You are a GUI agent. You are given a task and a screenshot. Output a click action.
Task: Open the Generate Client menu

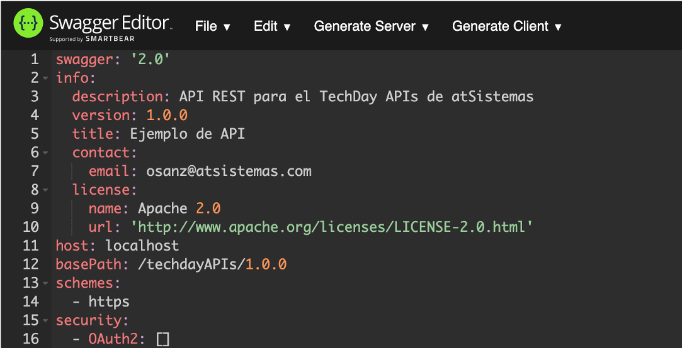tap(507, 26)
